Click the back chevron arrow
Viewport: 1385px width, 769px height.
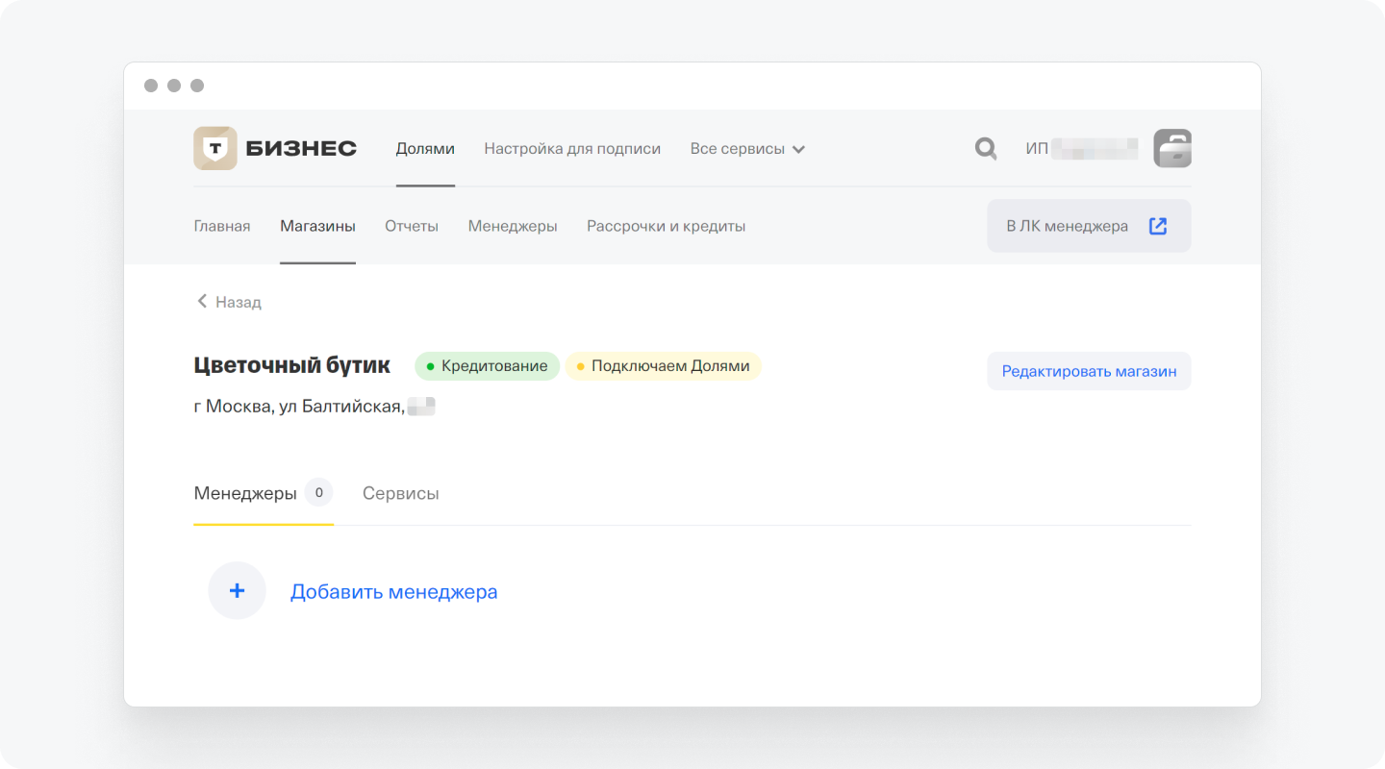point(202,301)
